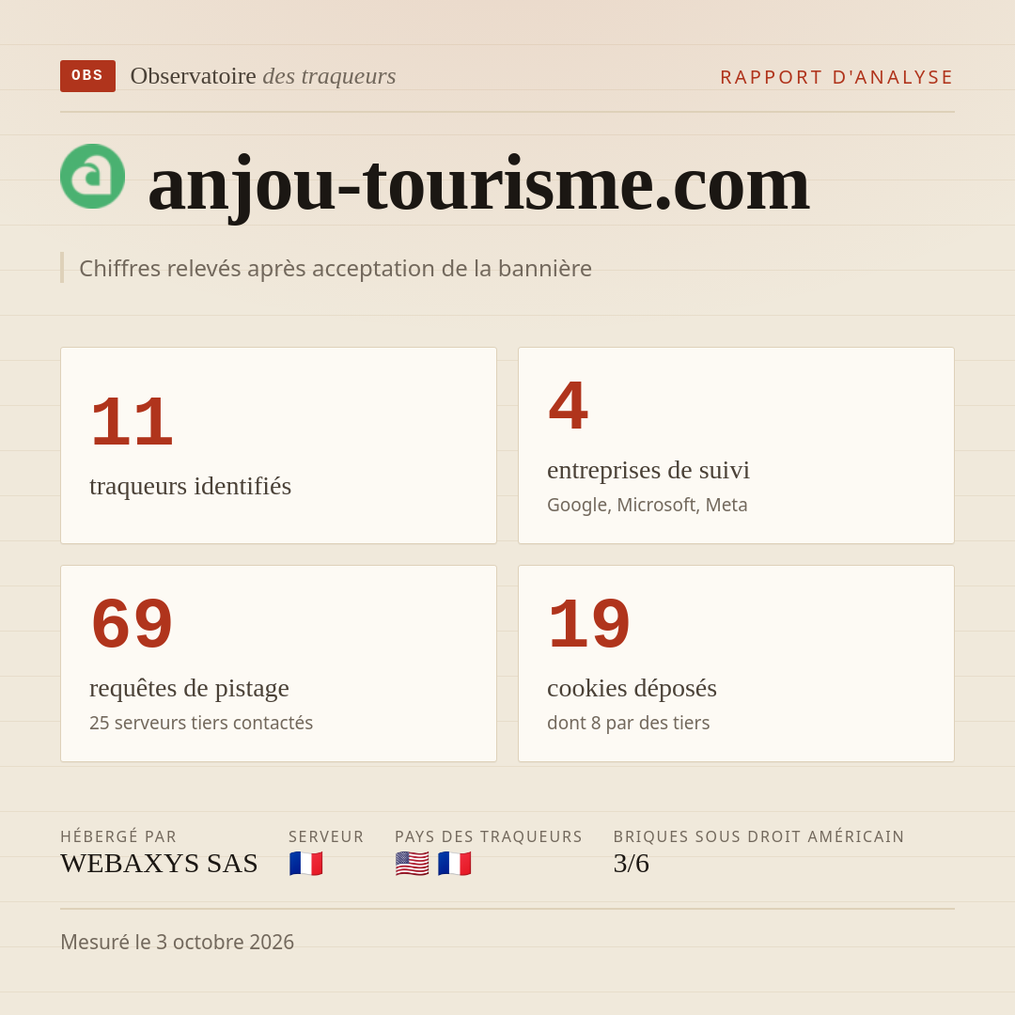Click the French flag under SERVEUR
The width and height of the screenshot is (1015, 1015).
[305, 864]
